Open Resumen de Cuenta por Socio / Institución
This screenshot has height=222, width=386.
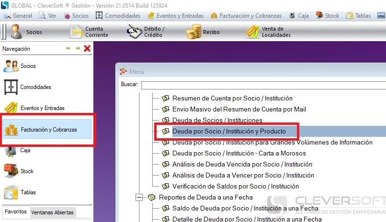(x=232, y=98)
